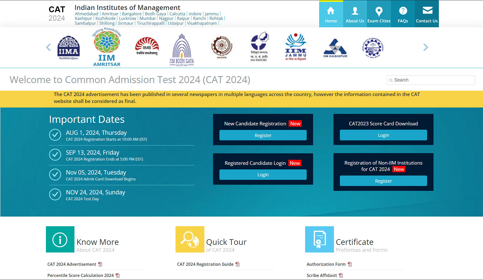Click checkmark icon beside AUG 1, 2024 date

tap(55, 135)
